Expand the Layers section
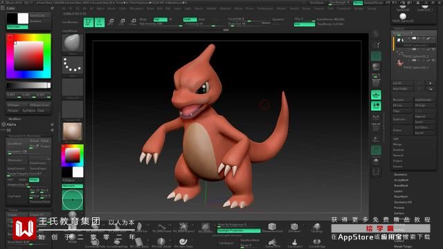 click(398, 191)
